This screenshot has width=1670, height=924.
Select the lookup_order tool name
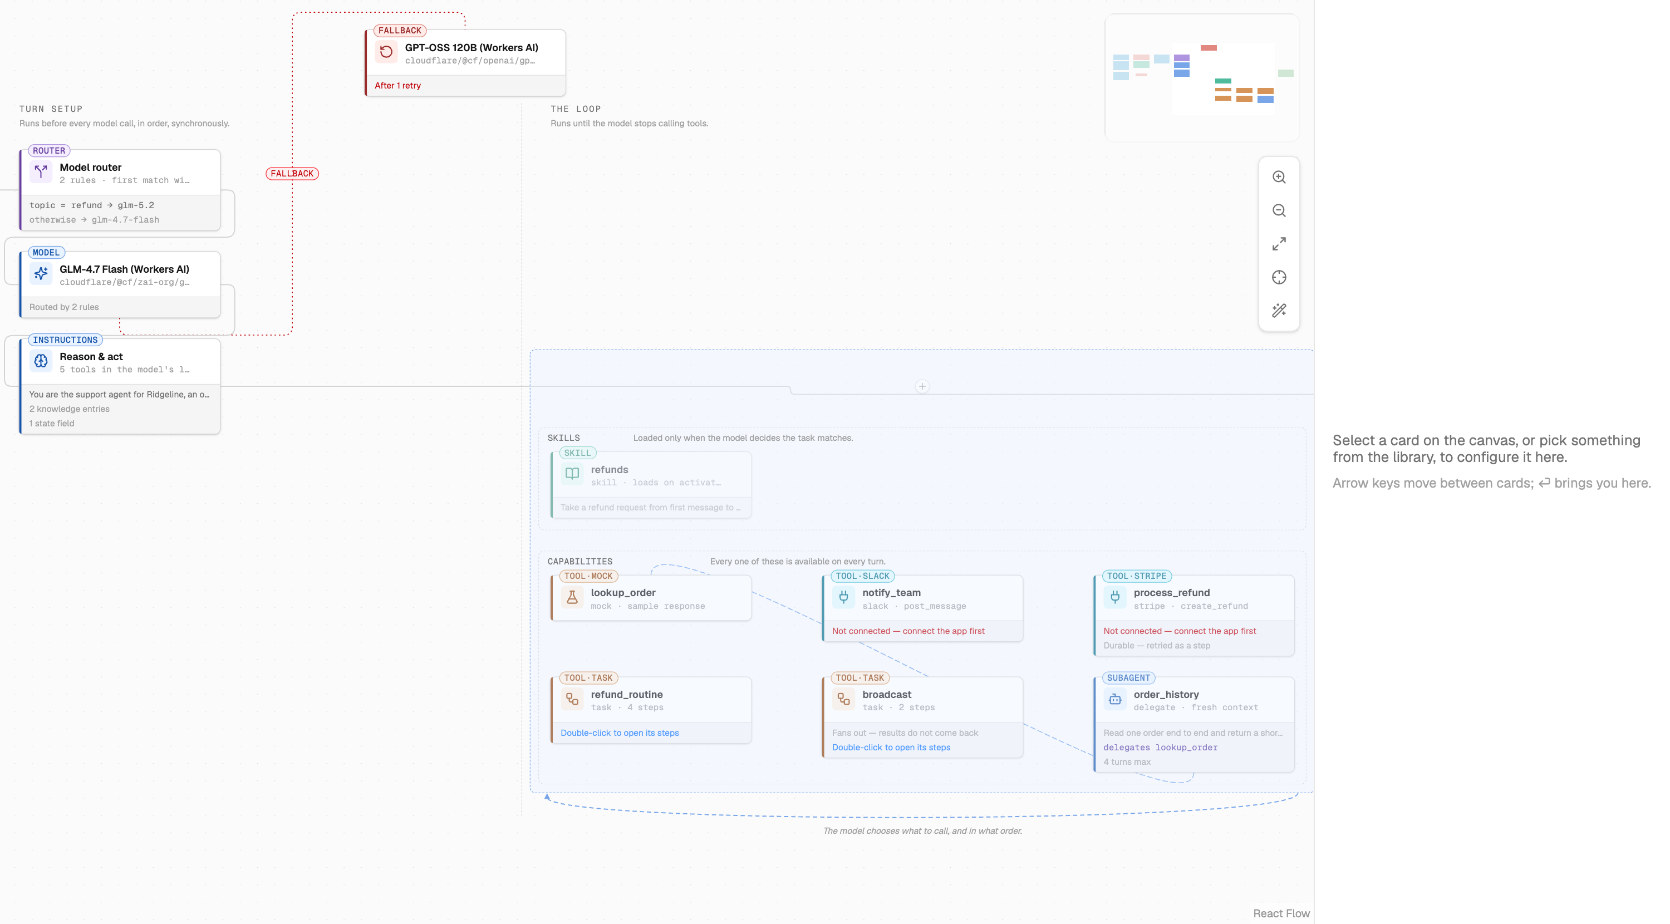[623, 593]
